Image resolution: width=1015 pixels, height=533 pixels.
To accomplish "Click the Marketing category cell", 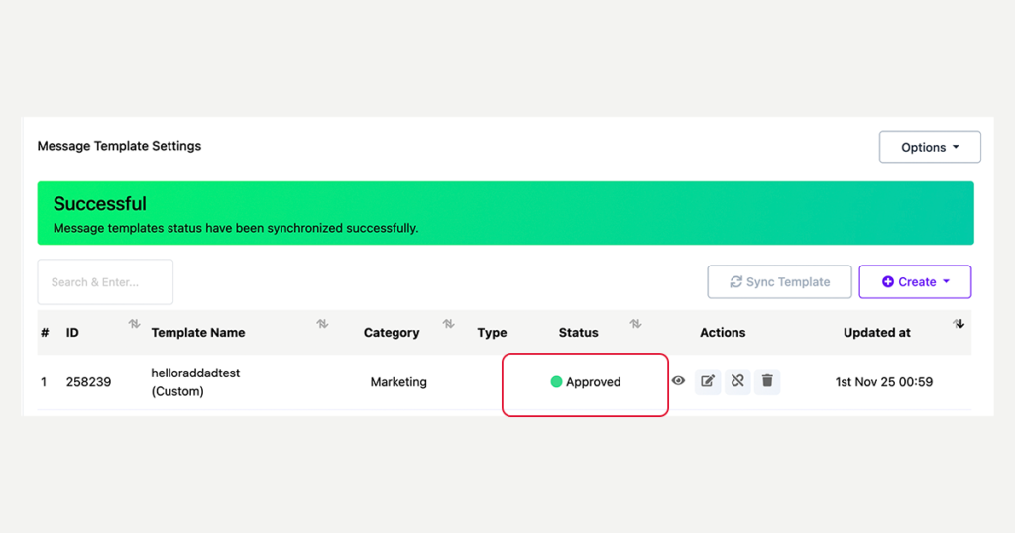I will pyautogui.click(x=398, y=382).
